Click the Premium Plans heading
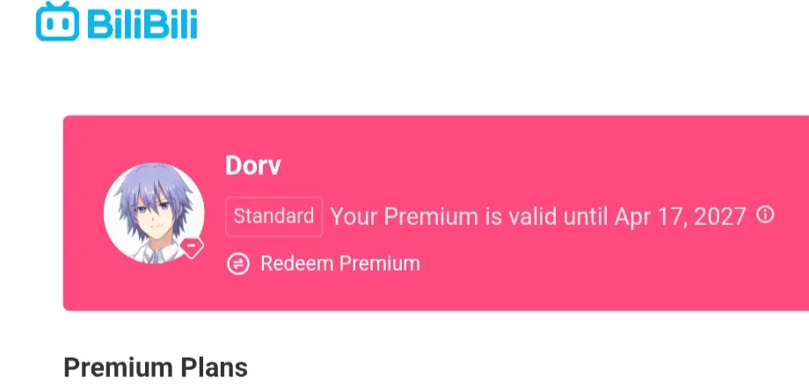This screenshot has width=809, height=385. click(x=156, y=368)
